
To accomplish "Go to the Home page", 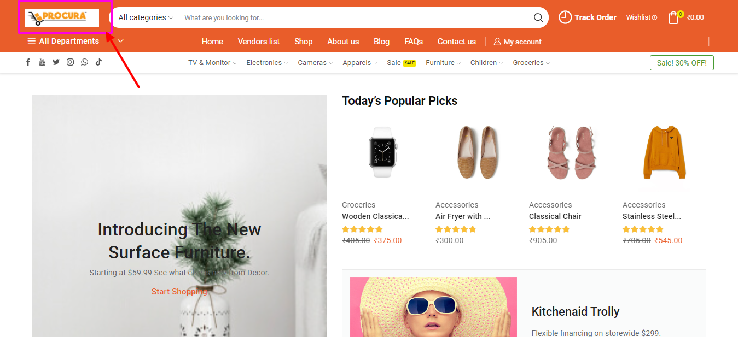I will click(x=212, y=42).
